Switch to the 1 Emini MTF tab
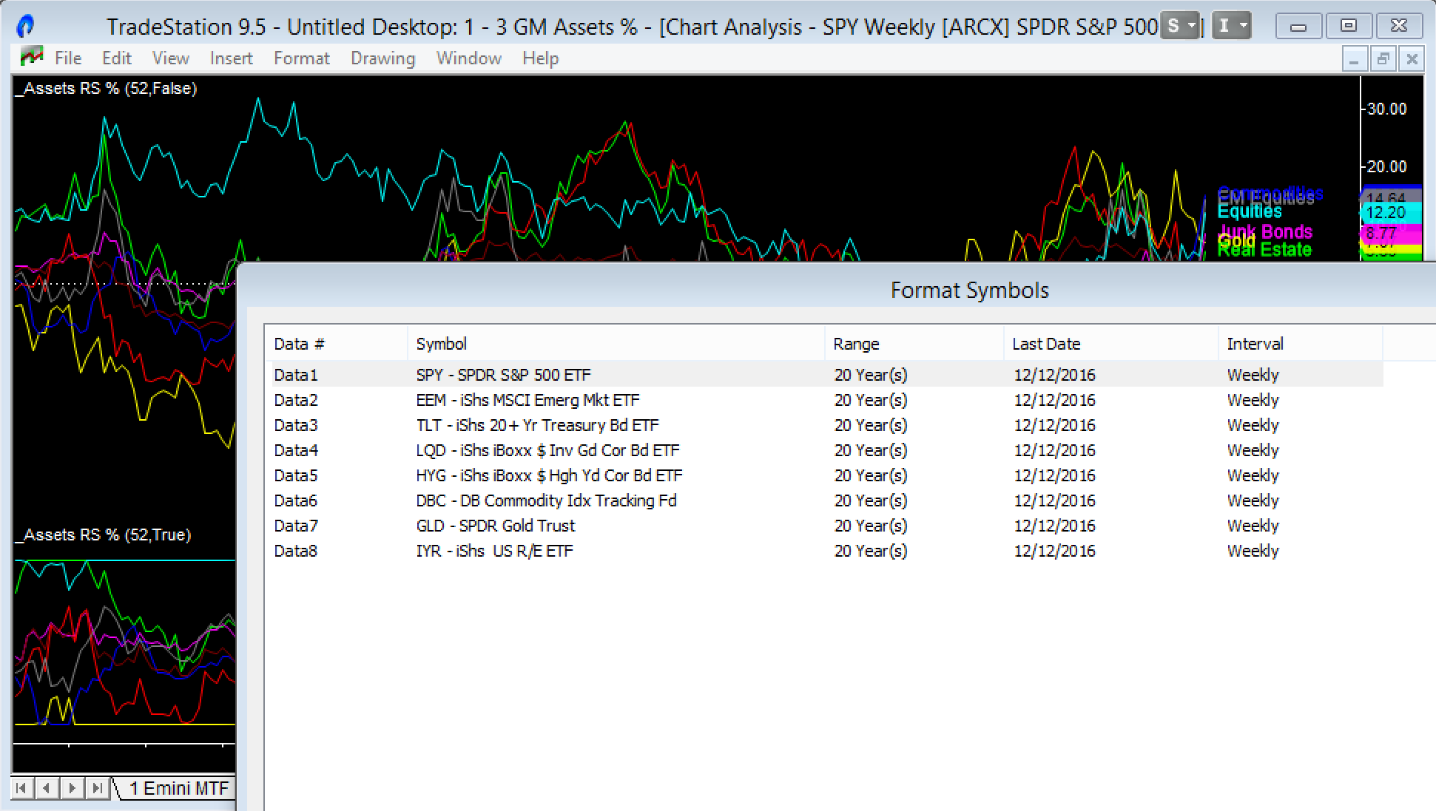This screenshot has height=811, width=1436. 178,788
